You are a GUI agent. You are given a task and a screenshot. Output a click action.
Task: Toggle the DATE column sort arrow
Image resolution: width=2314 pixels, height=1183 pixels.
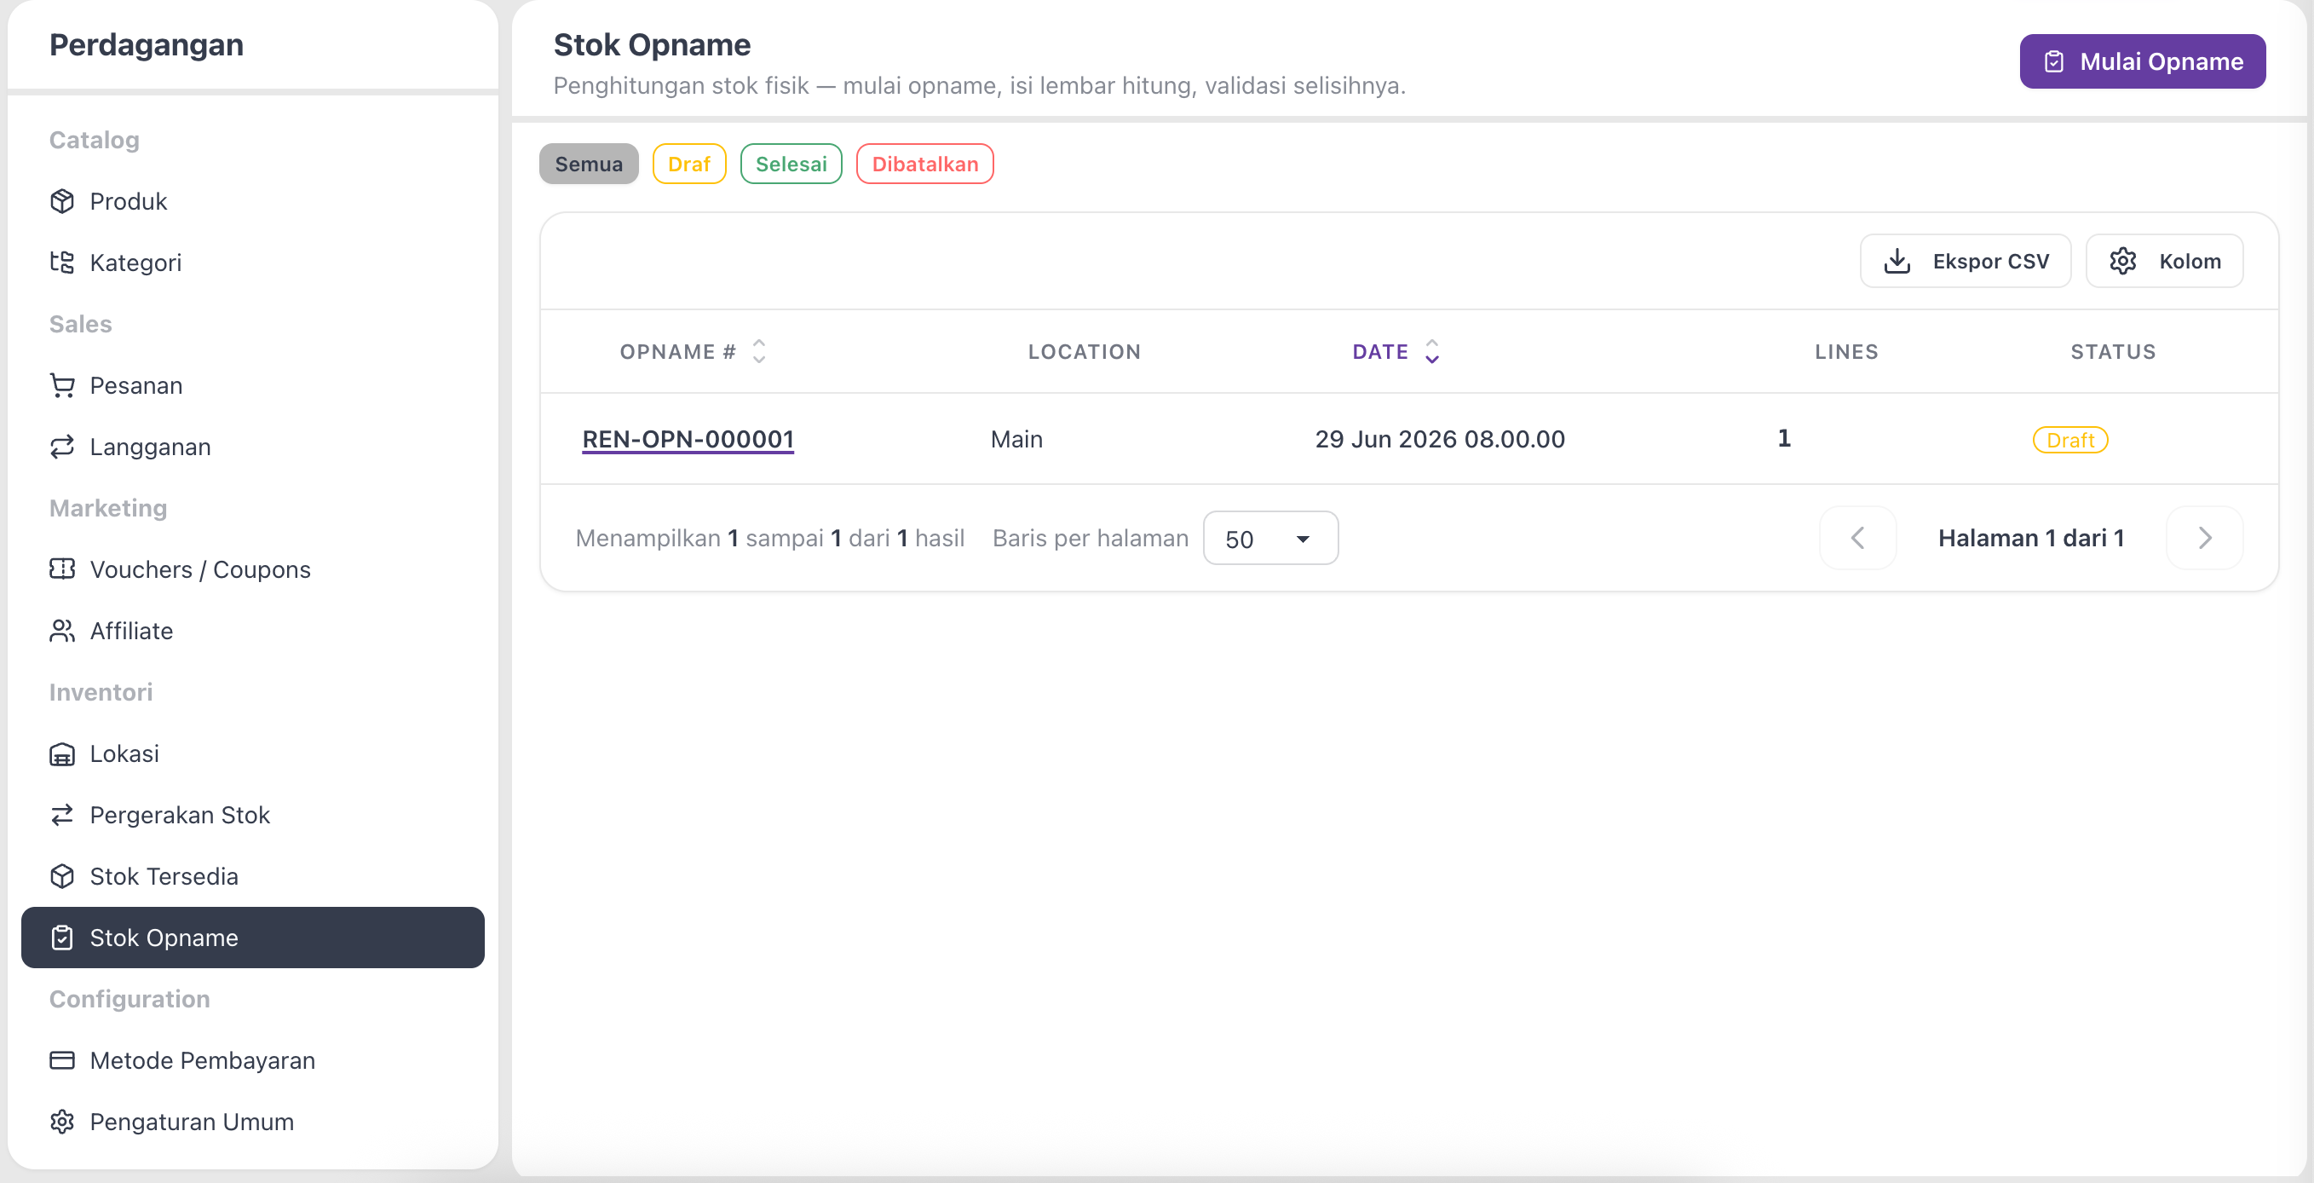point(1432,351)
